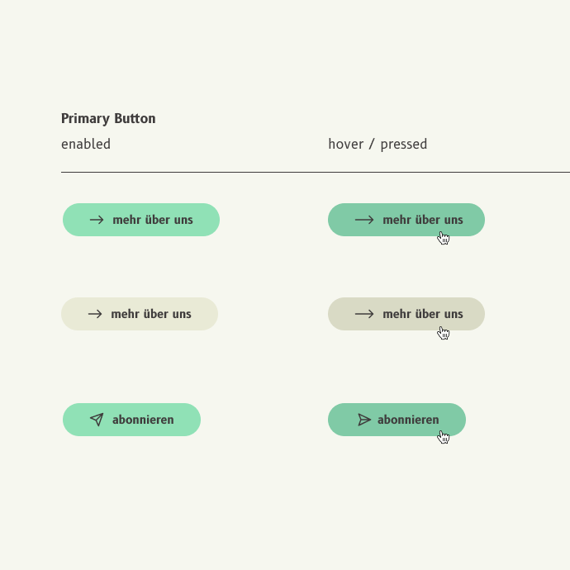
Task: Click the arrow icon in the green hover button
Action: (x=364, y=220)
